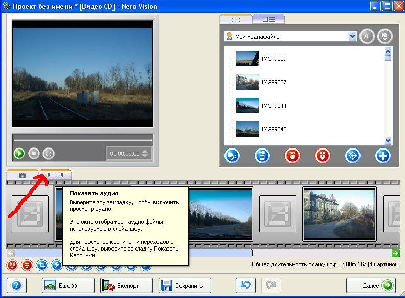Open help with the question mark button
The width and height of the screenshot is (405, 298).
click(16, 285)
